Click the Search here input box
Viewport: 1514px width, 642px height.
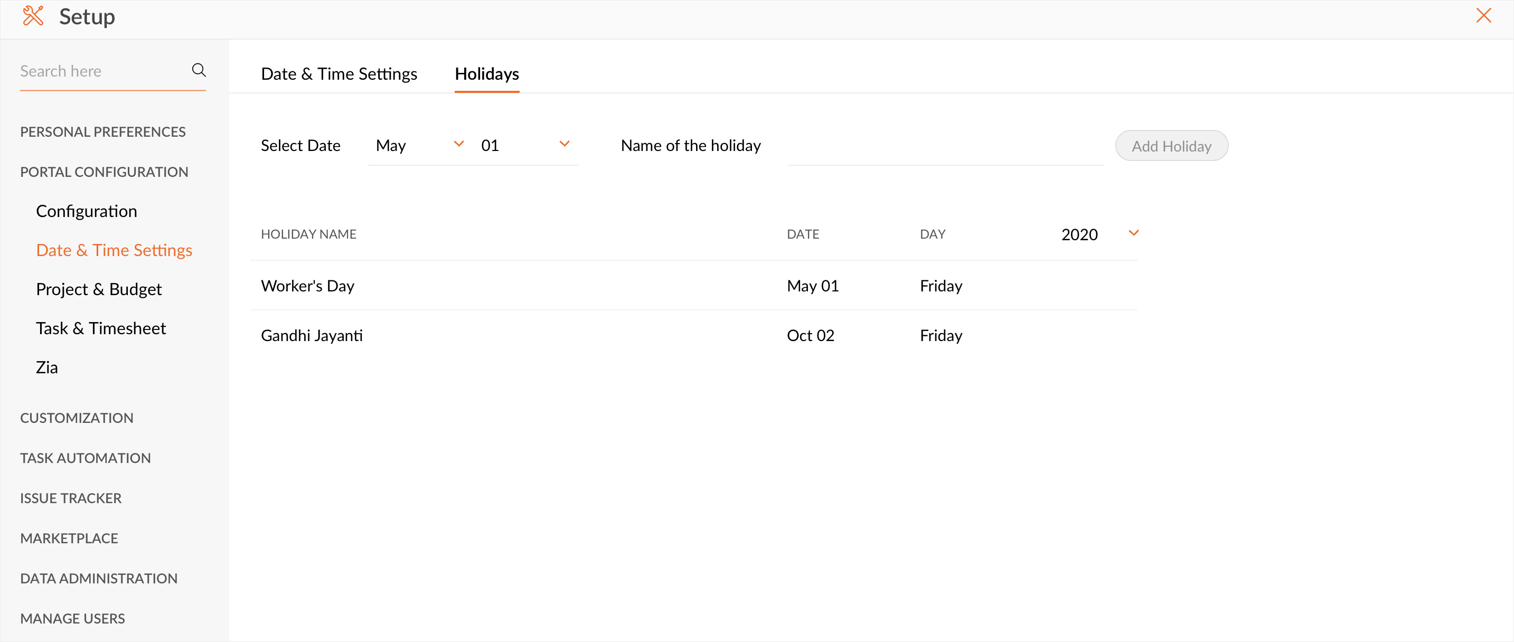100,72
